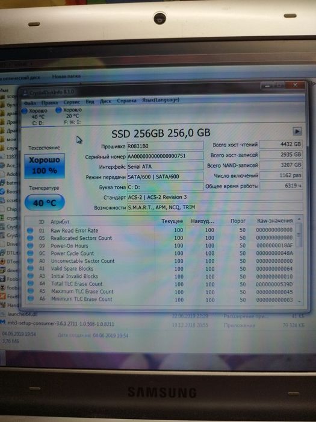Viewport: 316px width, 422px height.
Task: Click the SMART table scrollbar thumb
Action: pyautogui.click(x=299, y=235)
